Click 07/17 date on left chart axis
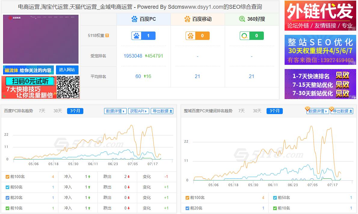Viewport: 358px width, 214px height. point(153,164)
